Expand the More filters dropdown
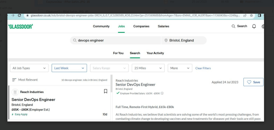 tap(180, 68)
